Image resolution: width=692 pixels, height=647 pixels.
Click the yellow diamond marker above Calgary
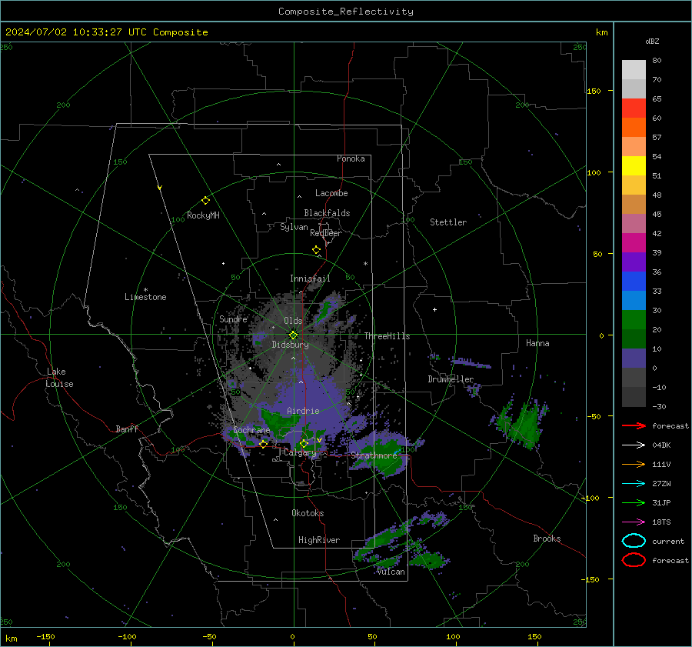(304, 443)
